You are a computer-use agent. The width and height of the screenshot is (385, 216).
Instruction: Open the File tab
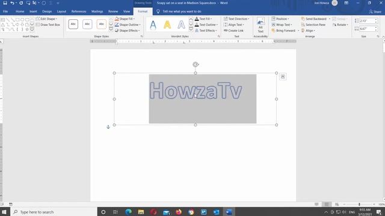click(x=5, y=11)
